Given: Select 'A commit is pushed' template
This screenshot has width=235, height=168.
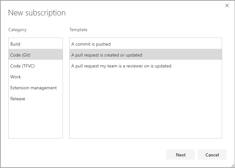Looking at the screenshot, I should click(x=146, y=44).
